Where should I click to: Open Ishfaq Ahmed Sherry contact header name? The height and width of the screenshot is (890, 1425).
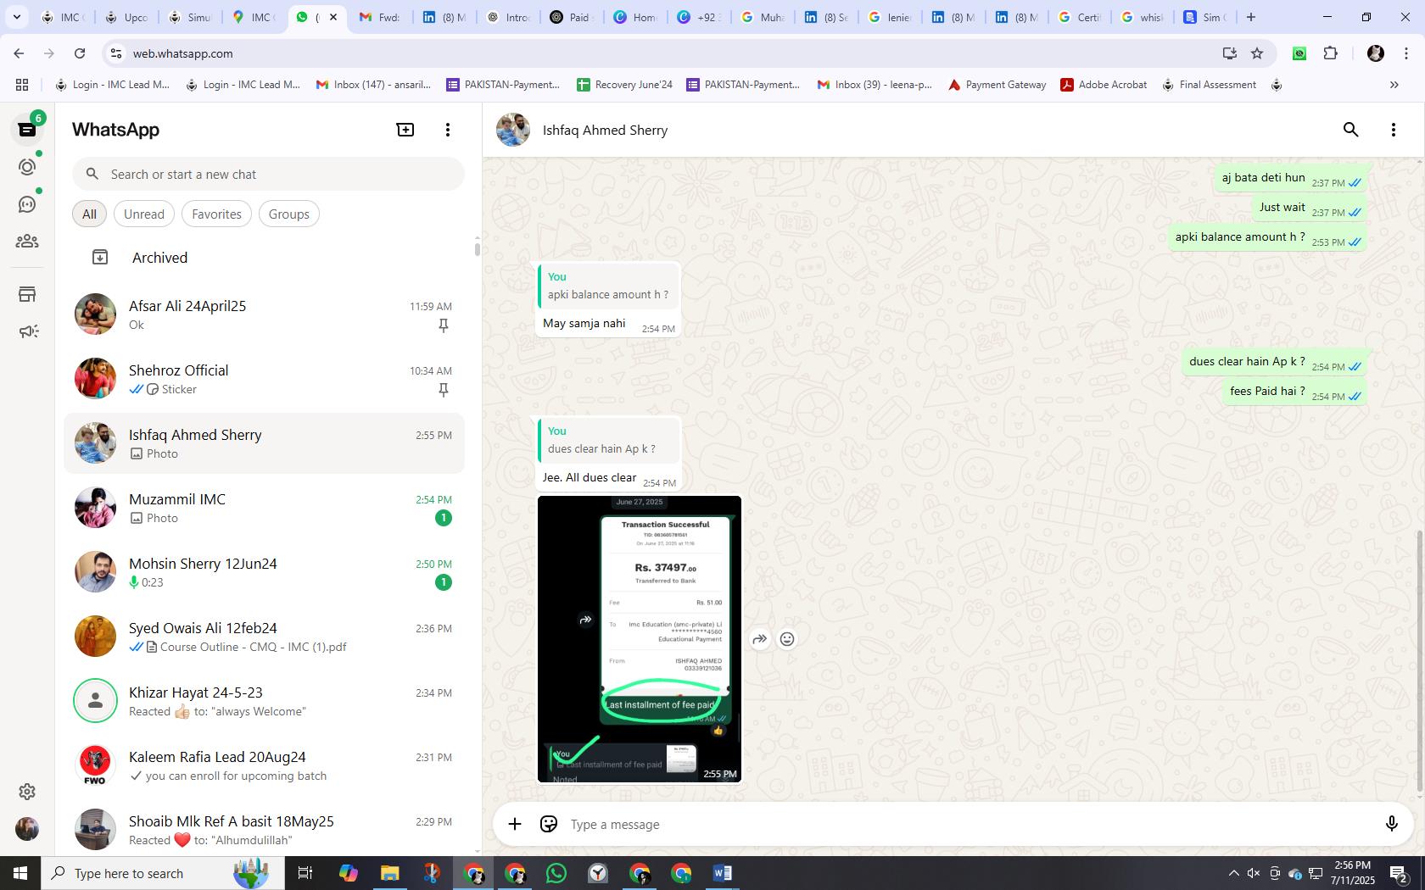point(605,131)
